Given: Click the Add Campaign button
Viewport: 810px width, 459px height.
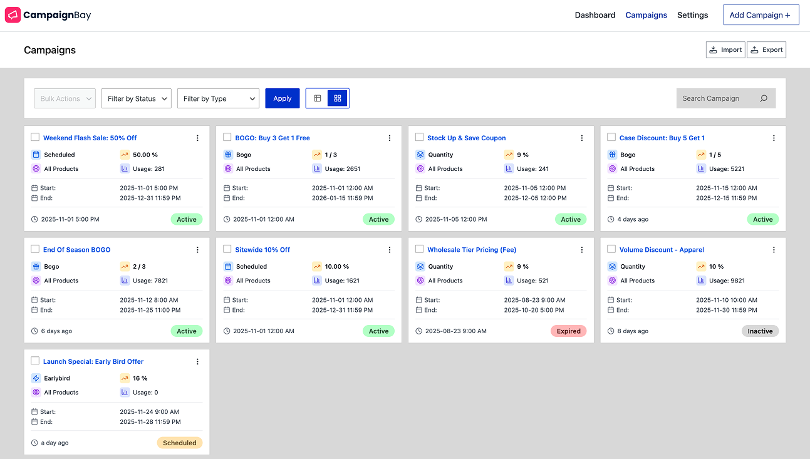Looking at the screenshot, I should pyautogui.click(x=761, y=14).
